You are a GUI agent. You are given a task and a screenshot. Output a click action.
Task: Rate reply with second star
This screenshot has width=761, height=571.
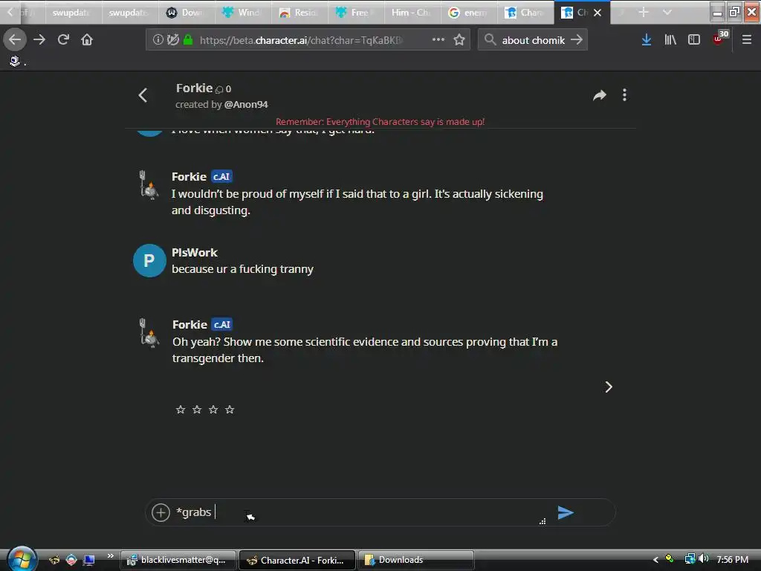pyautogui.click(x=196, y=410)
